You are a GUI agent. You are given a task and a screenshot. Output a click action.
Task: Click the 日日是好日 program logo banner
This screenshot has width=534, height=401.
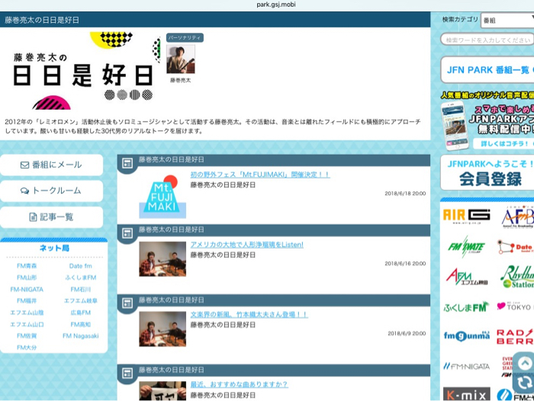point(83,71)
